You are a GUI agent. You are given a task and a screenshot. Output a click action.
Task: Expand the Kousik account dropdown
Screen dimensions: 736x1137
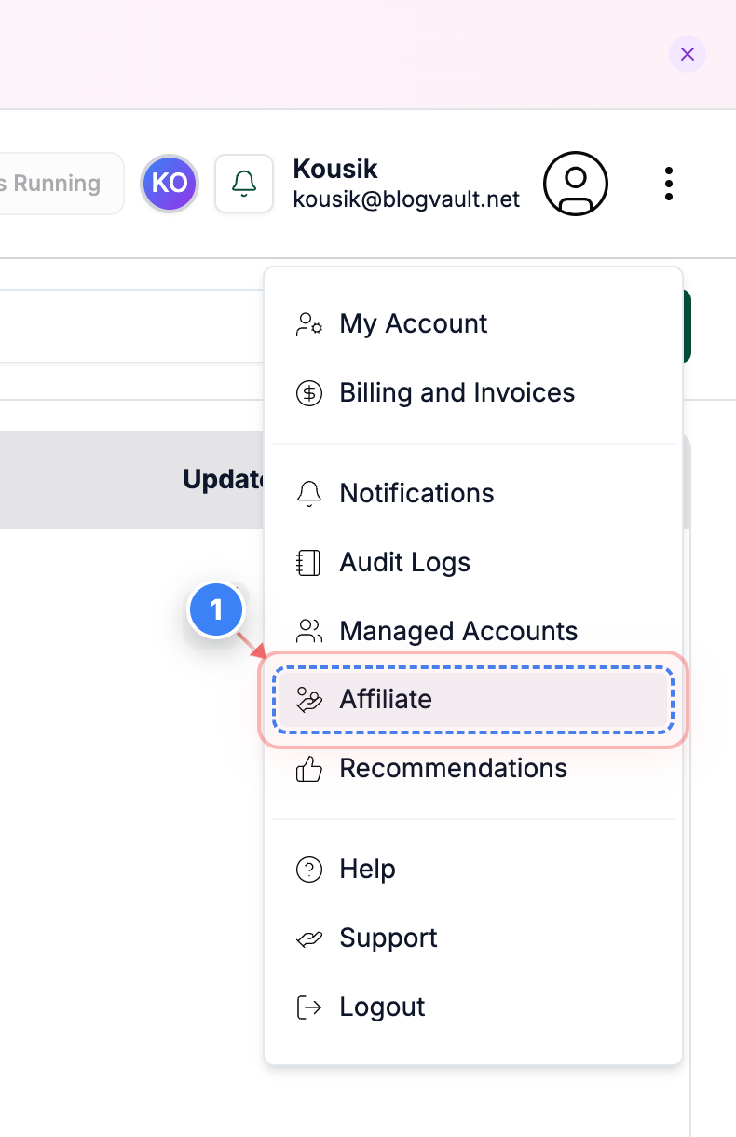(406, 184)
